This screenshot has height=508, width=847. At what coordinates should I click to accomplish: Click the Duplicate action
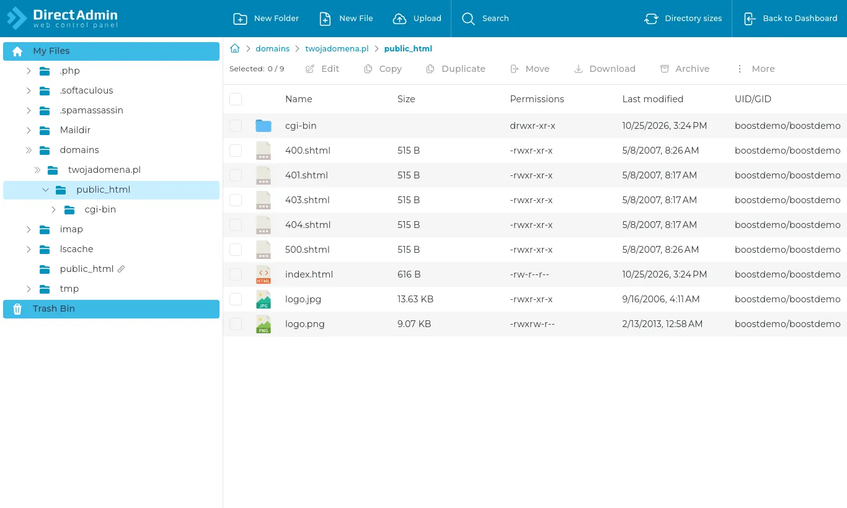coord(456,69)
